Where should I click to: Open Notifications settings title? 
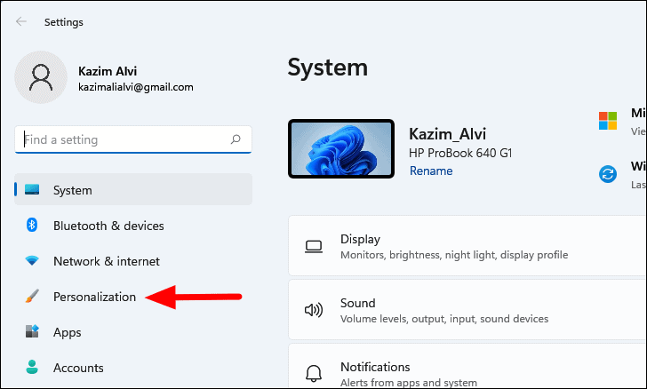[x=375, y=367]
